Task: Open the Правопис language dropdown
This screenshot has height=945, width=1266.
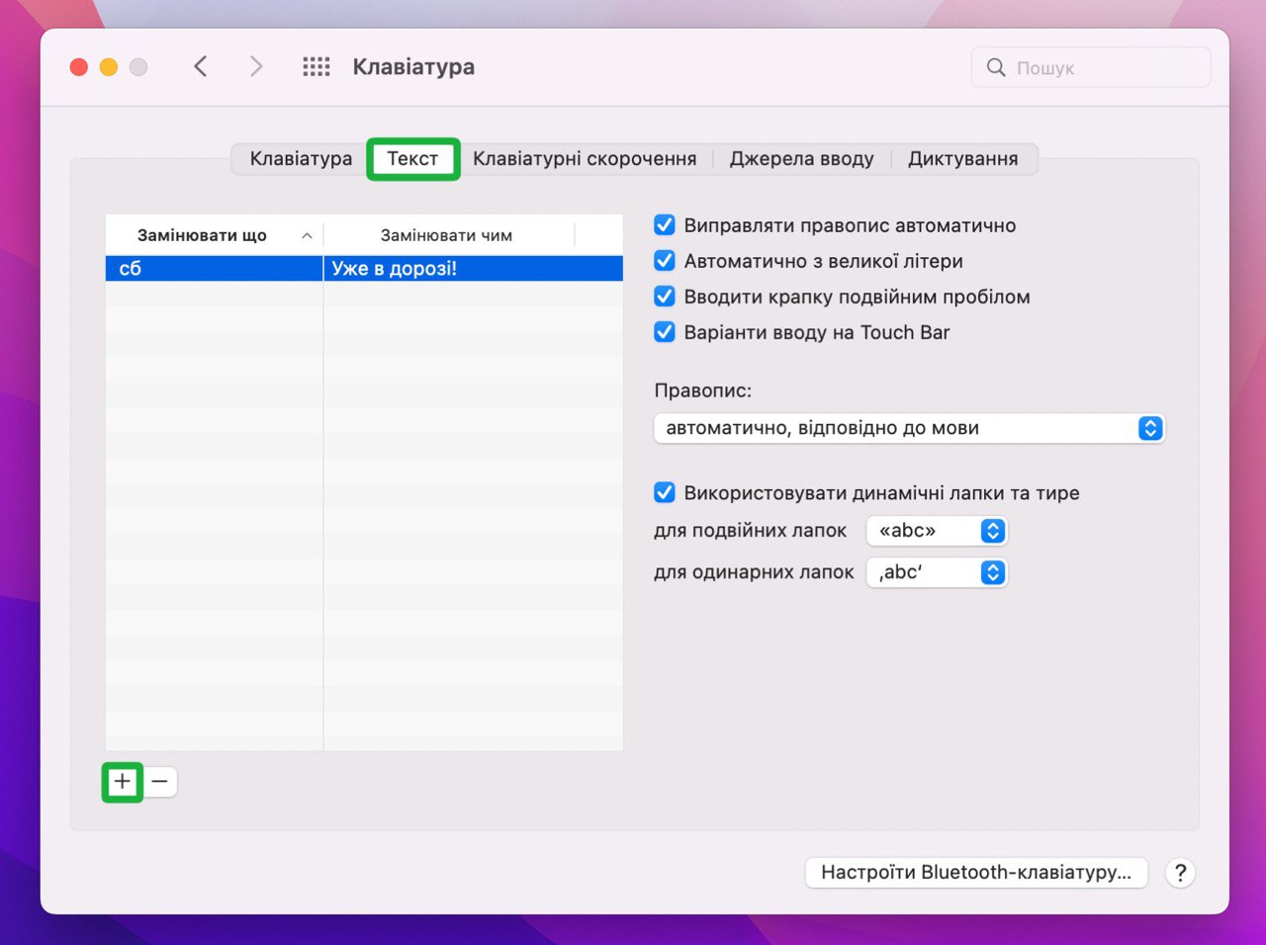Action: [909, 428]
